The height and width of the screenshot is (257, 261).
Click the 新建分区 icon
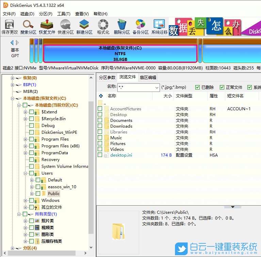[84, 27]
